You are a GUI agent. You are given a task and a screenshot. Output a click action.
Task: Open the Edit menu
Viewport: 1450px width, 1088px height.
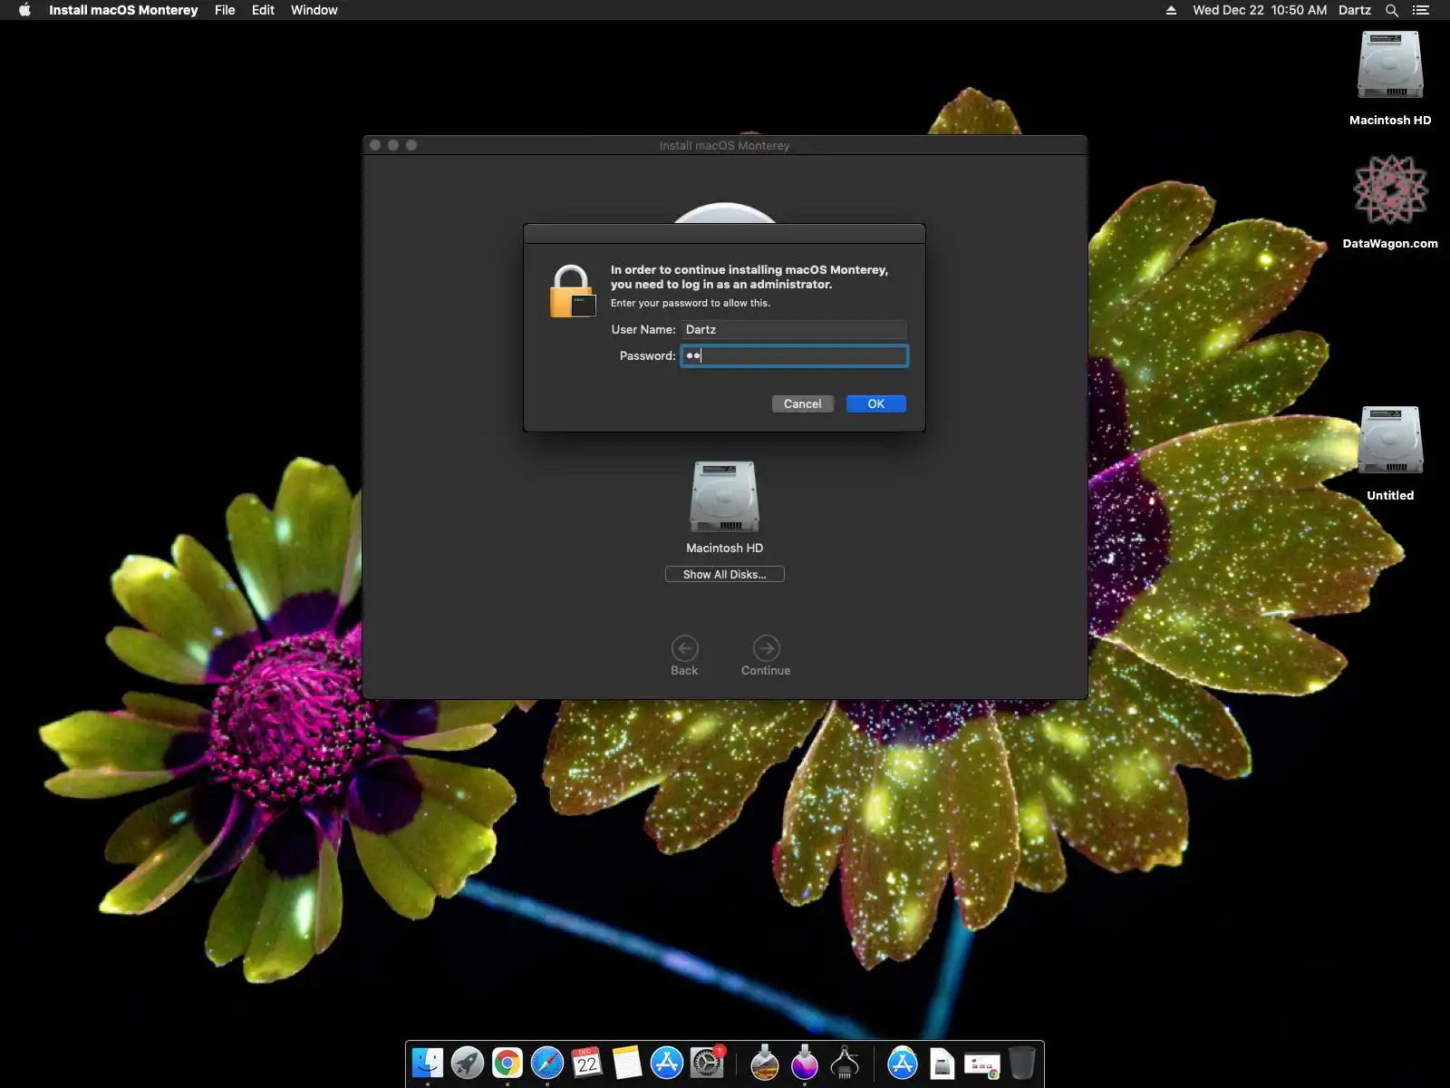(263, 10)
